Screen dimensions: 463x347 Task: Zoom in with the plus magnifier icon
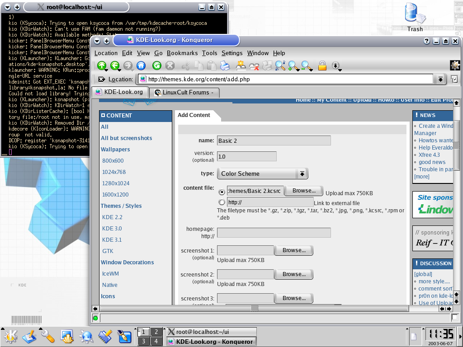[293, 66]
